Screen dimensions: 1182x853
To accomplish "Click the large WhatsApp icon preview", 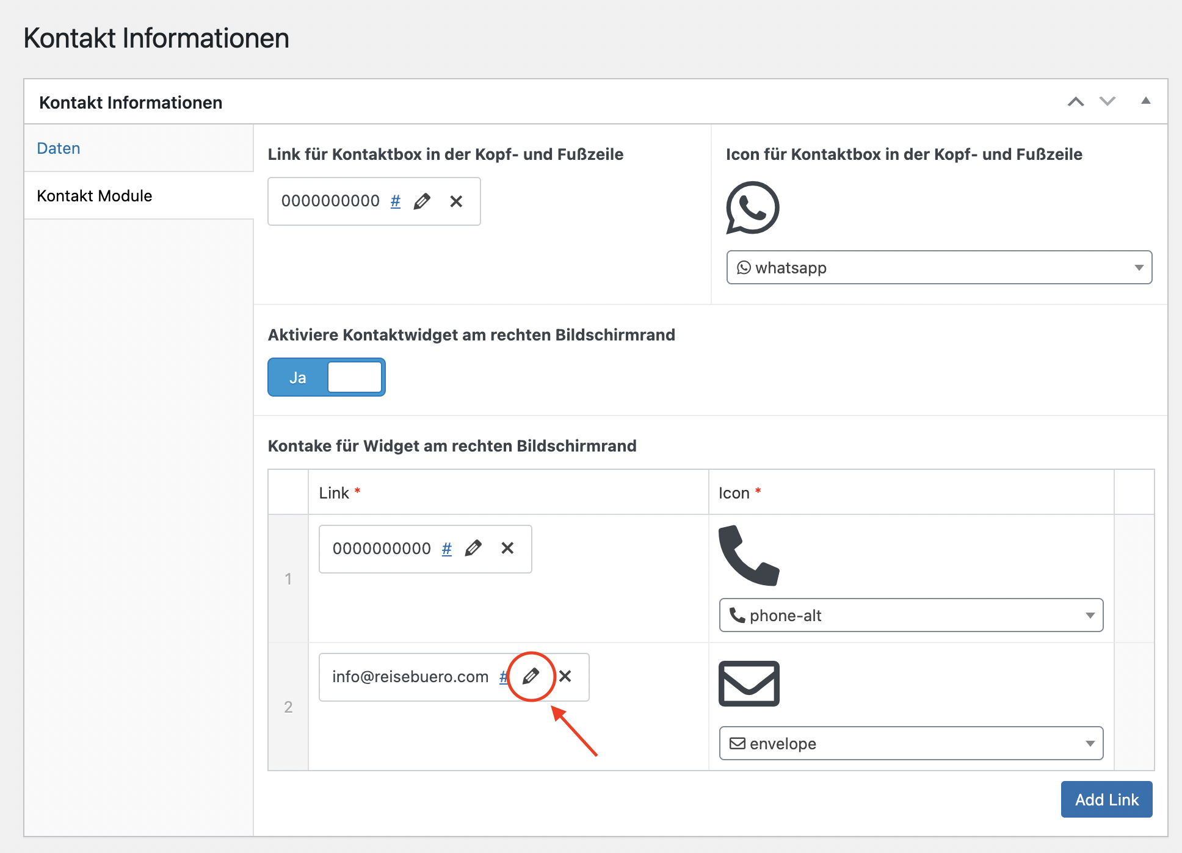I will point(752,207).
